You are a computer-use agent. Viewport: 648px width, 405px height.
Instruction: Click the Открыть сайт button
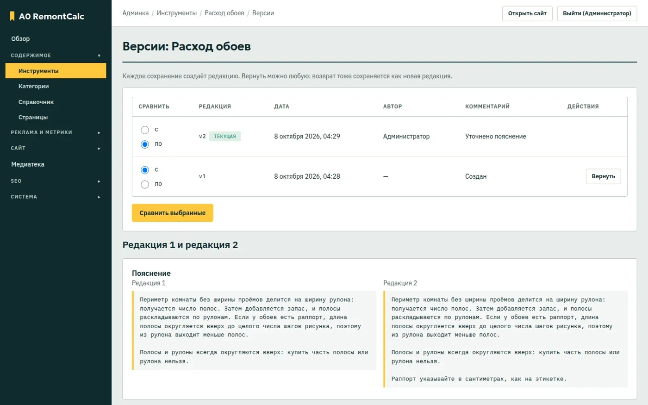527,13
